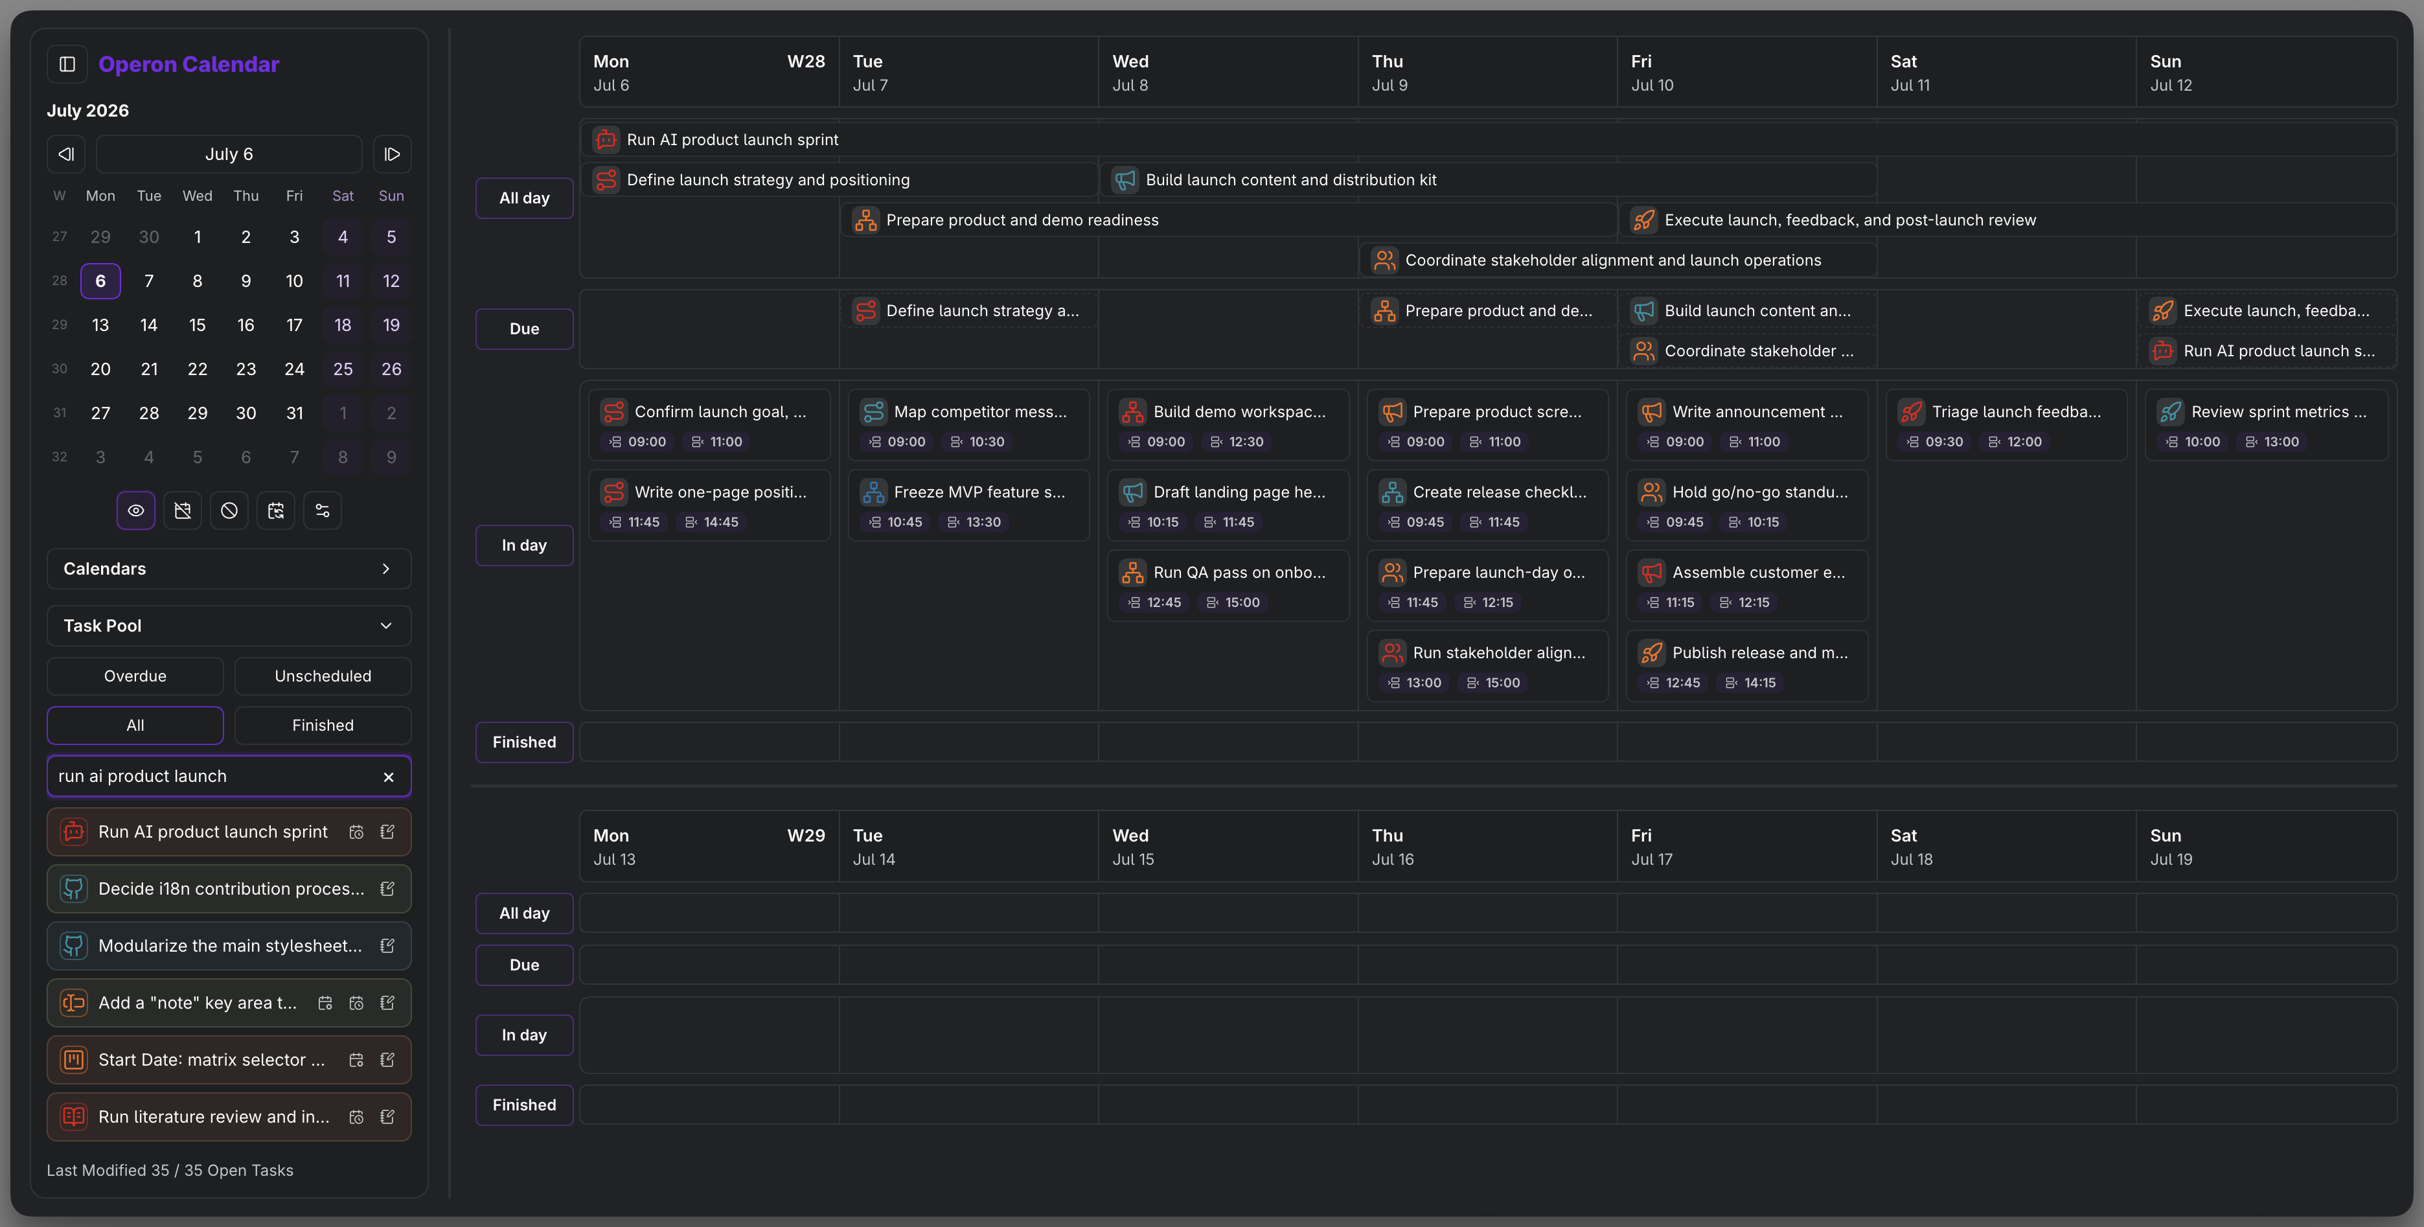Toggle the circle-slash filter button
Screen dimensions: 2424x1227
click(x=229, y=510)
